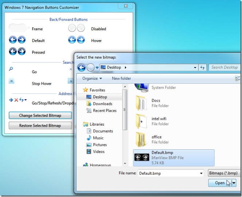Screen dimensions: 242x197
Task: Click the Stop Hover label
Action: (42, 83)
